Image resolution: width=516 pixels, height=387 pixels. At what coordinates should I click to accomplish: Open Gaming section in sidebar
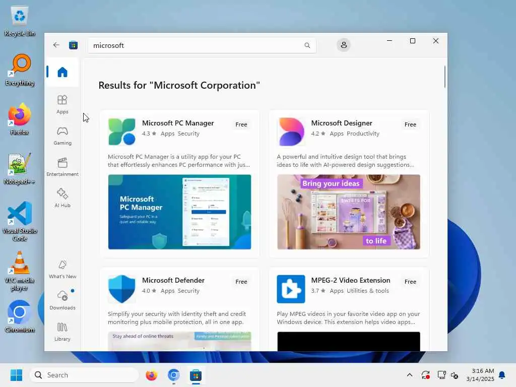click(62, 136)
